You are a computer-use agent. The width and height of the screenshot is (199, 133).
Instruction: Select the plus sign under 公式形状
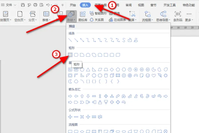pos(70,117)
